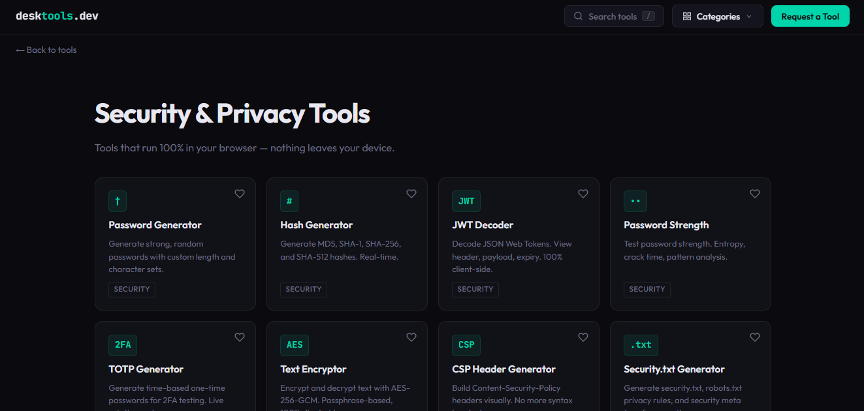Select the Password Generator key icon
This screenshot has height=411, width=864.
click(118, 201)
